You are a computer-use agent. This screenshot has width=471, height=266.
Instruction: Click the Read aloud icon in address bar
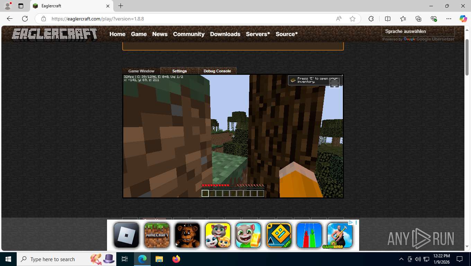point(339,19)
